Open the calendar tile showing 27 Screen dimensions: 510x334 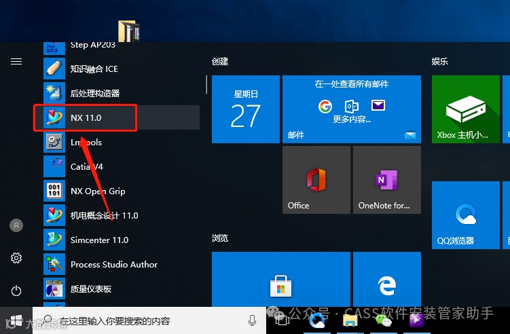click(x=246, y=109)
